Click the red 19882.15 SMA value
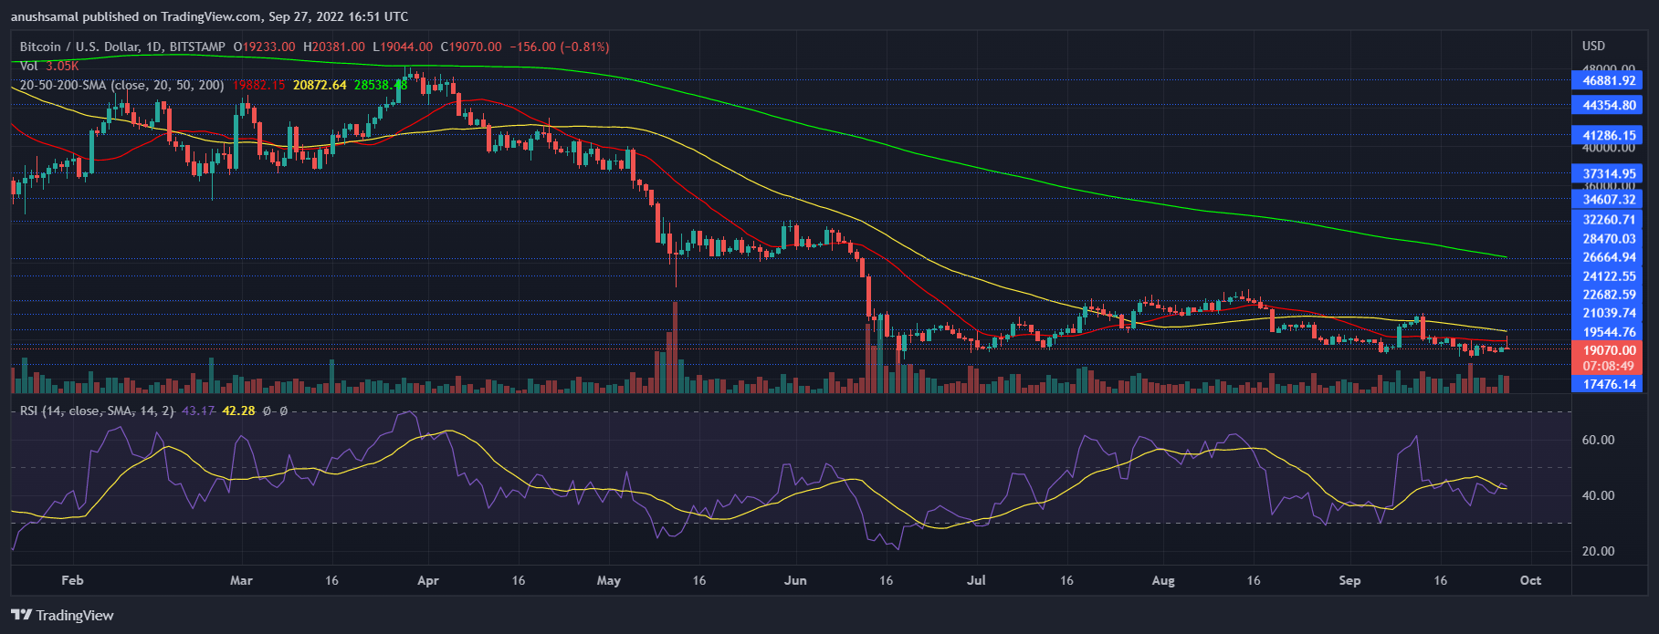This screenshot has width=1659, height=634. coord(259,85)
